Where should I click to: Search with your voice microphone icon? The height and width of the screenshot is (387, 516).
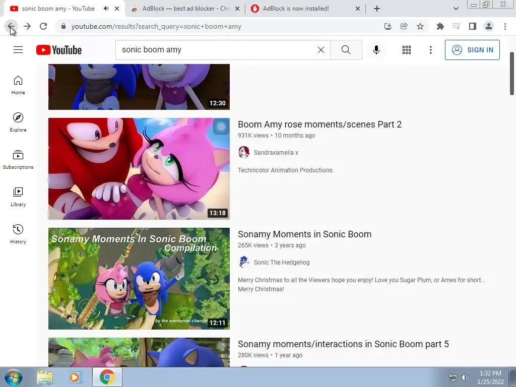[x=376, y=50]
